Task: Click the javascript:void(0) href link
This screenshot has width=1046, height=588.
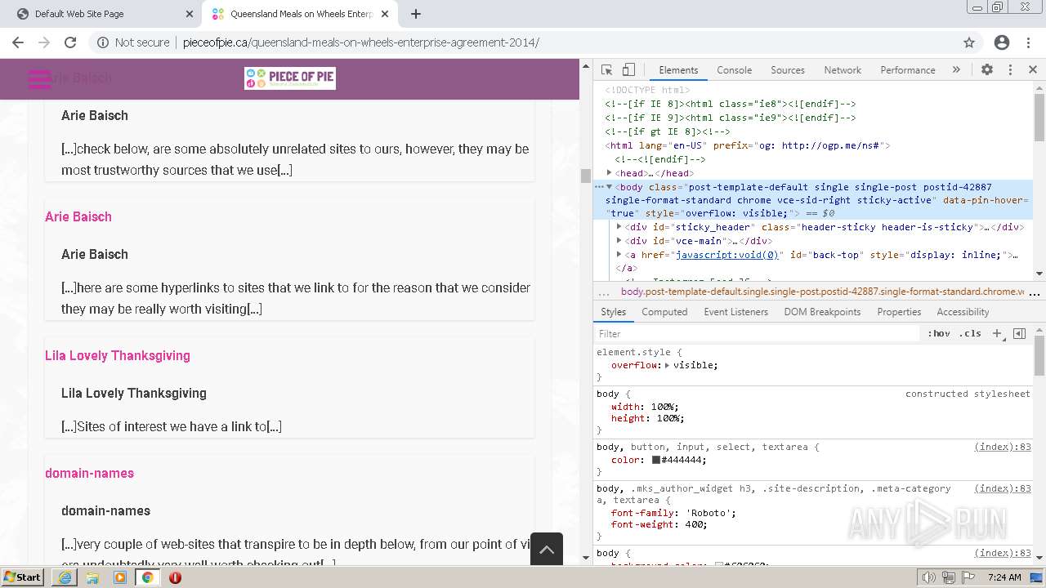Action: click(726, 255)
